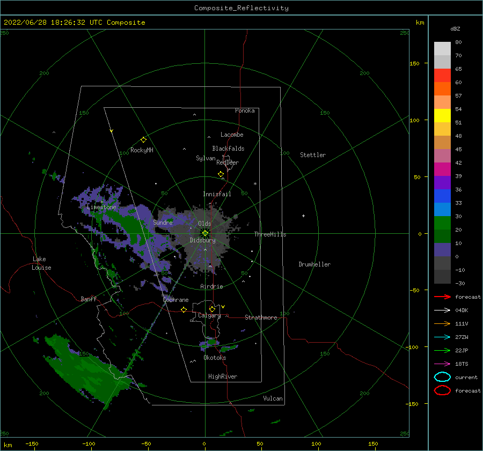Click the ThreeHills town label
The width and height of the screenshot is (483, 451).
(x=270, y=234)
